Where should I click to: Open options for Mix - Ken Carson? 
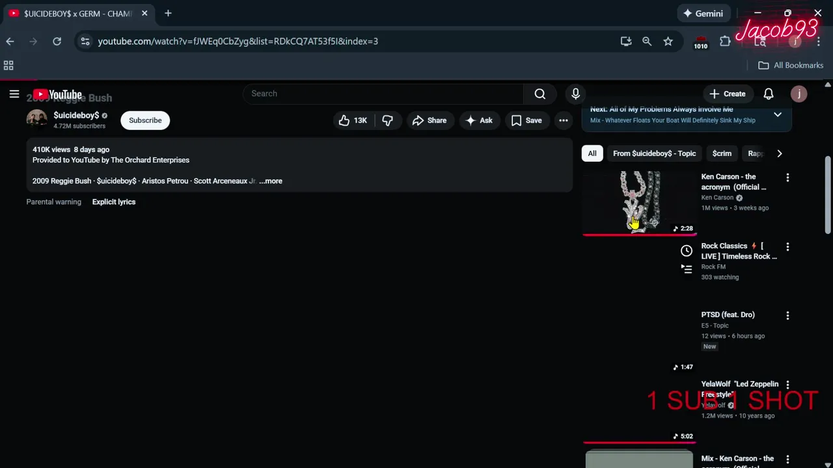click(x=787, y=460)
